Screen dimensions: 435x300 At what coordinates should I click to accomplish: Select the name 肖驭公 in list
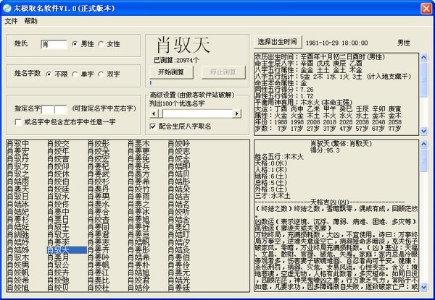pyautogui.click(x=58, y=265)
